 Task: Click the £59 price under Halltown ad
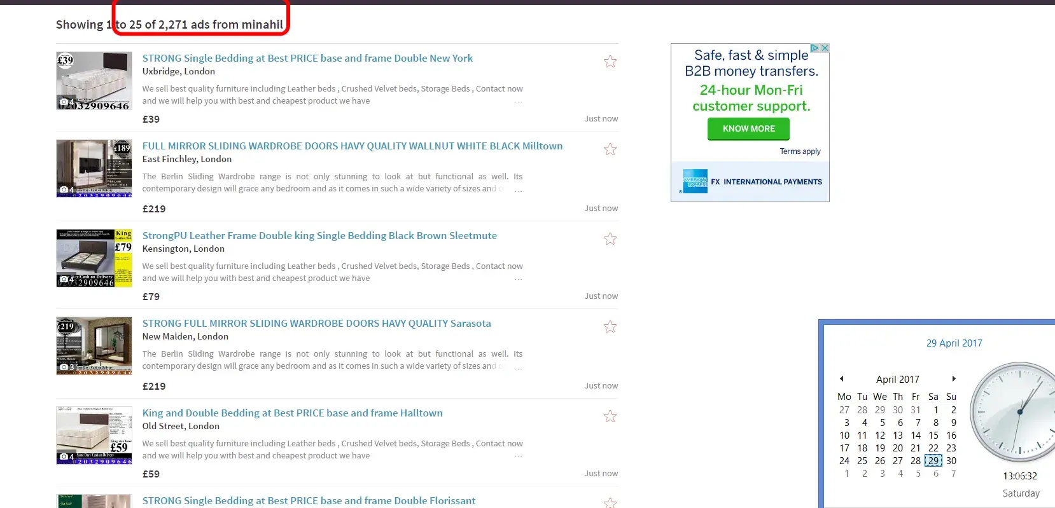point(151,474)
